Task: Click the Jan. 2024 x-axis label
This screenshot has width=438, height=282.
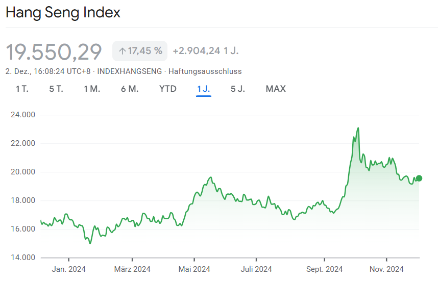Action: coord(69,269)
